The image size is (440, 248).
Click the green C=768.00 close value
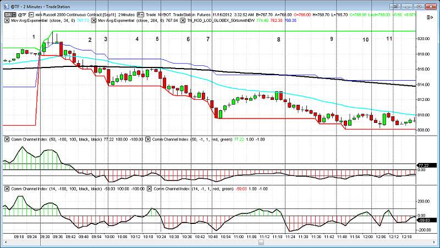(358, 15)
